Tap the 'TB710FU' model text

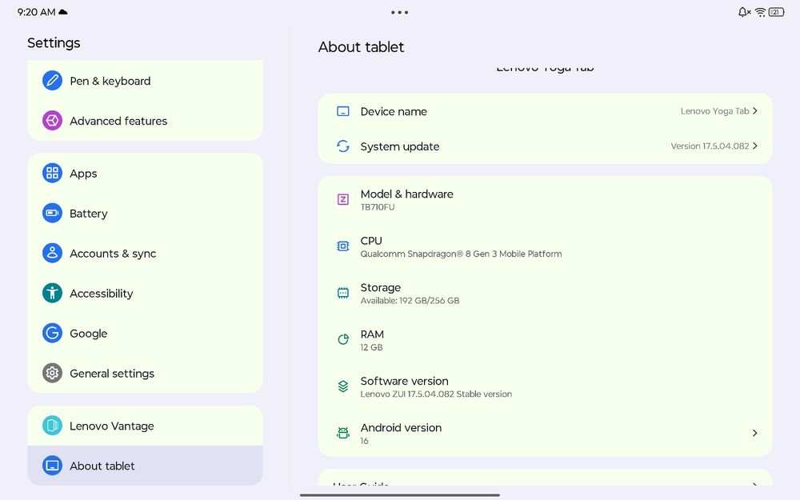point(378,207)
